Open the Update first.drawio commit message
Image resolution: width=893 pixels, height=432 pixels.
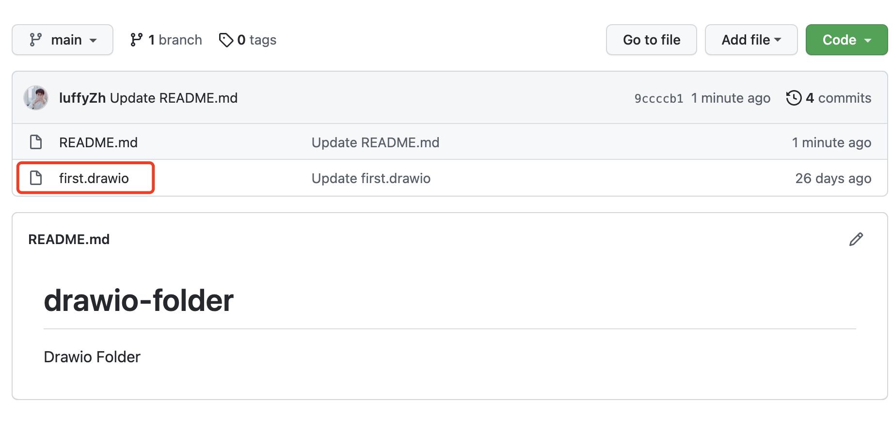(x=371, y=178)
